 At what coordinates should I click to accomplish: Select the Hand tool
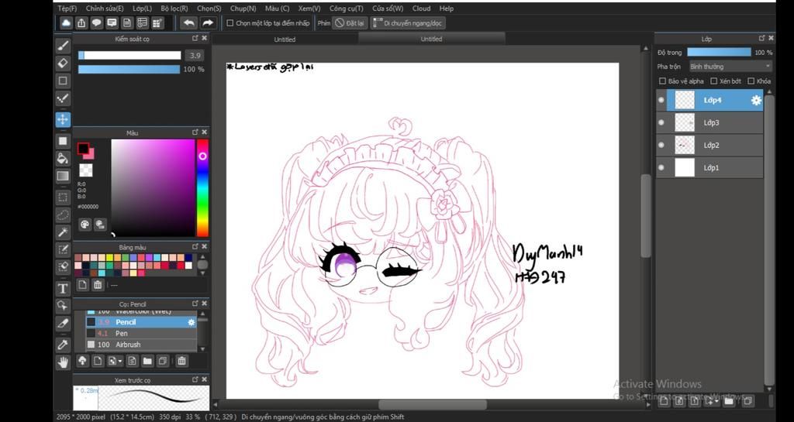[x=63, y=362]
